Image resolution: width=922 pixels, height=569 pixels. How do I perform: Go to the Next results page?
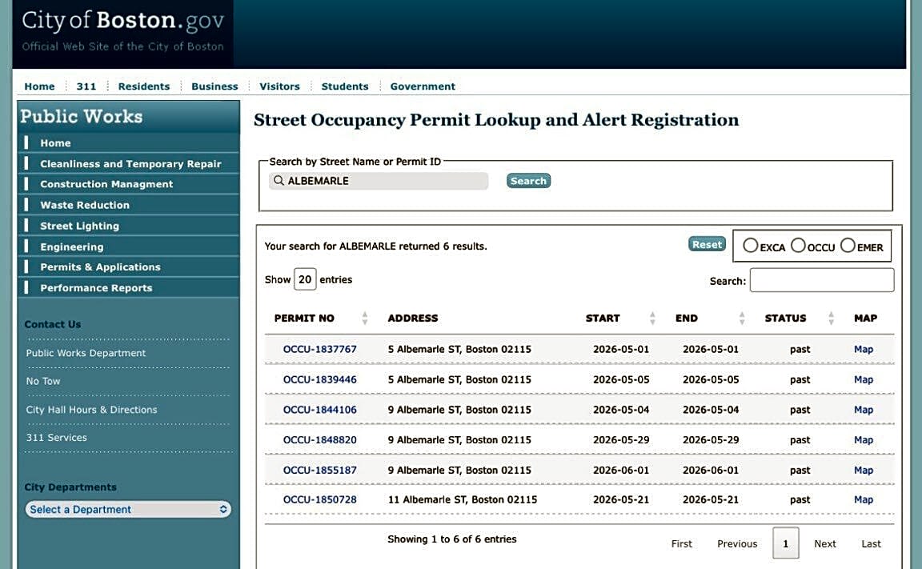click(x=824, y=543)
